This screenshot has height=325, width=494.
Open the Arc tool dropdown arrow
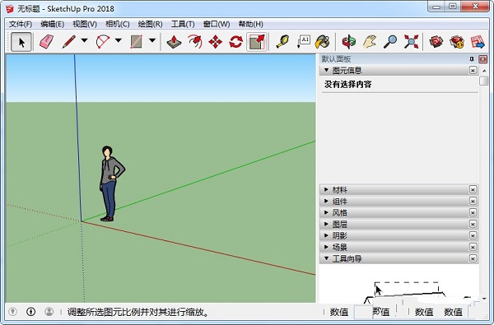(119, 40)
